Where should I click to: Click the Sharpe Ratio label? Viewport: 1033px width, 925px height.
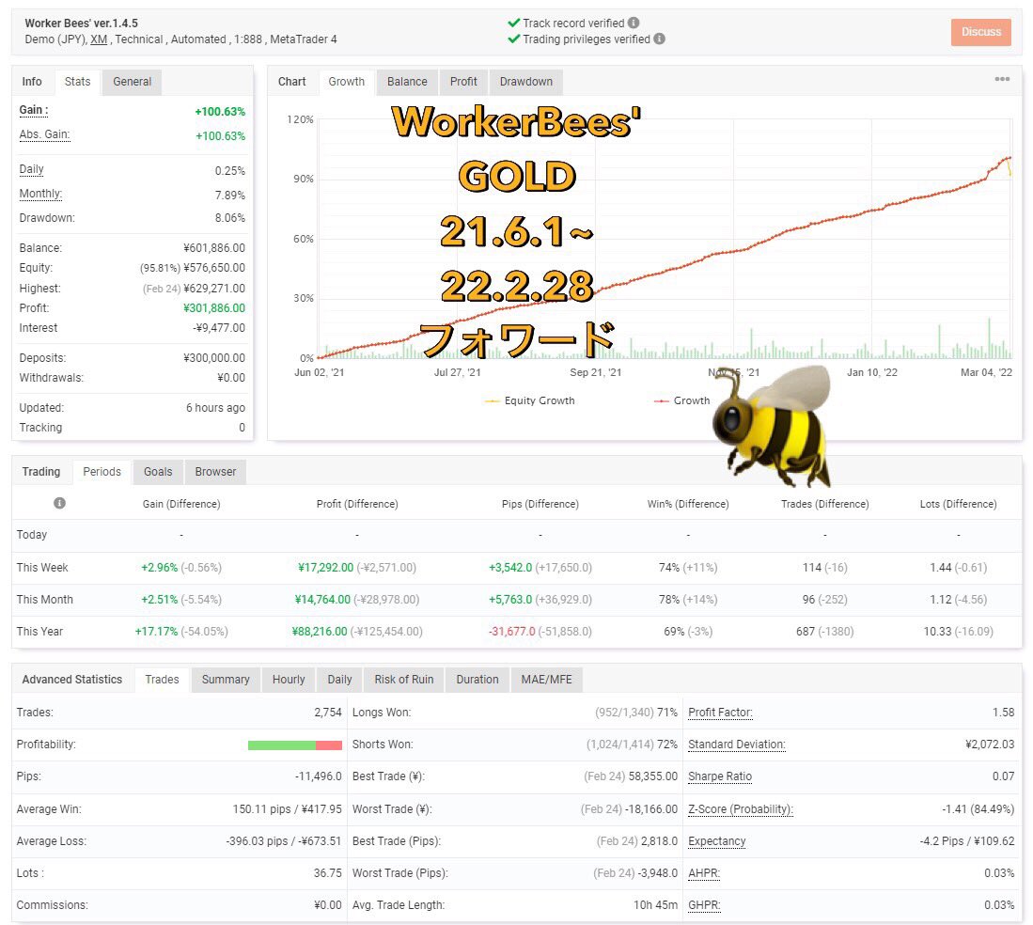[720, 776]
